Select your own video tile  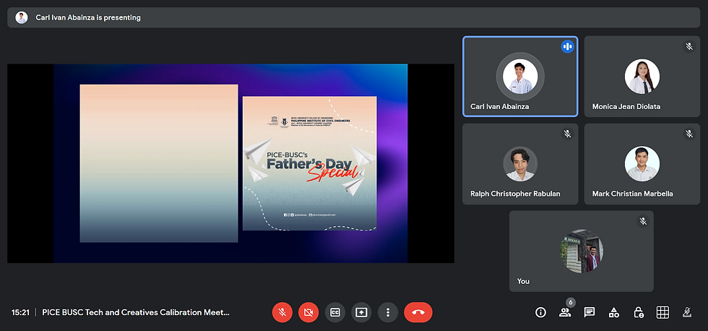pos(582,251)
